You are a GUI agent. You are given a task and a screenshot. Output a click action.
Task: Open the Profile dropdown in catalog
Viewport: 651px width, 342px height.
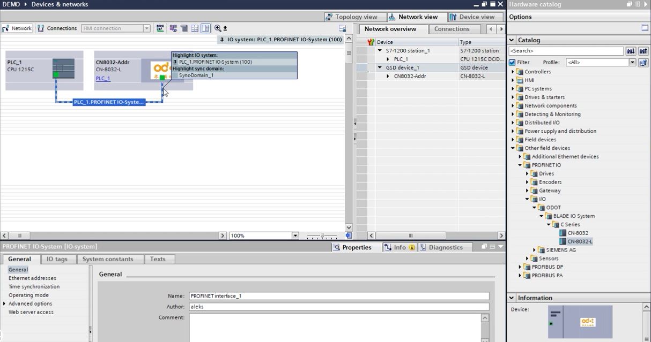click(x=632, y=63)
